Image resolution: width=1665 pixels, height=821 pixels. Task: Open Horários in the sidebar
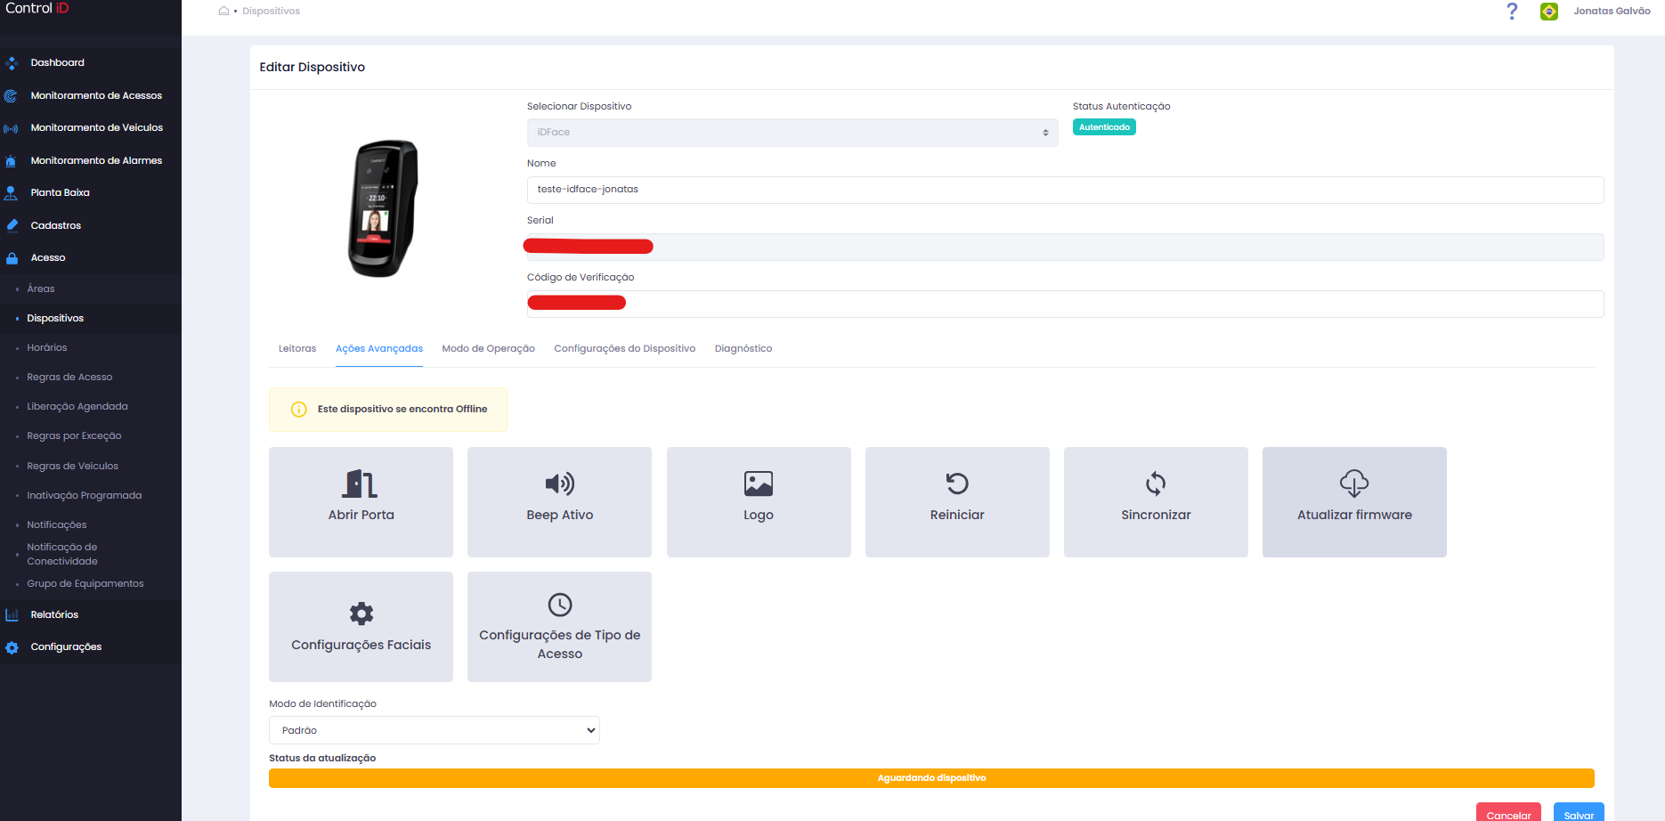(x=47, y=348)
